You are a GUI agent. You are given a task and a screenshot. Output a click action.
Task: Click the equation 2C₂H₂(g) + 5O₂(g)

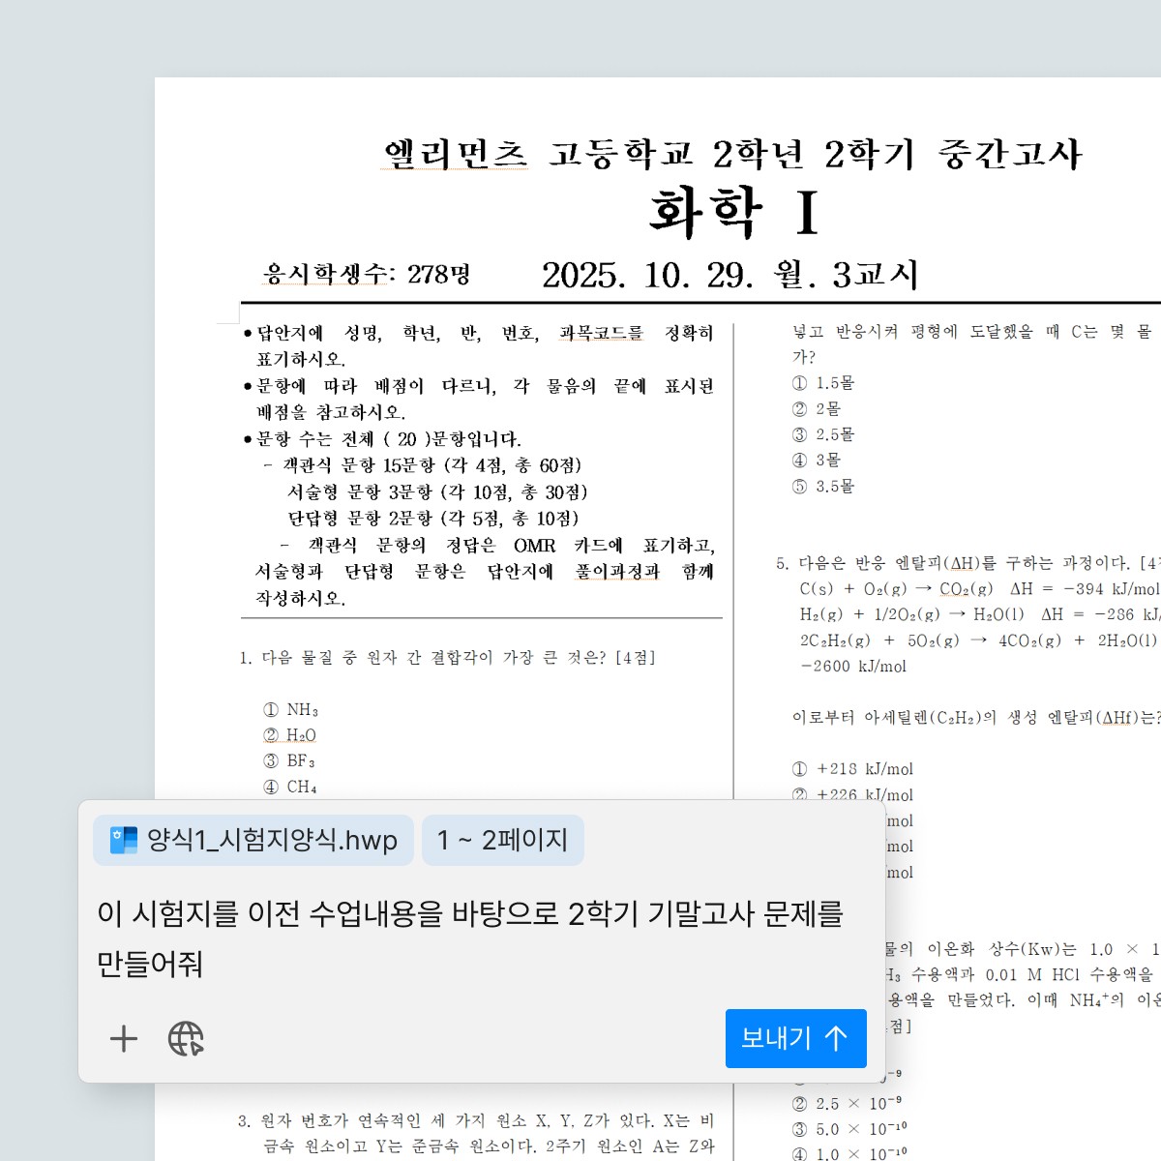point(878,640)
